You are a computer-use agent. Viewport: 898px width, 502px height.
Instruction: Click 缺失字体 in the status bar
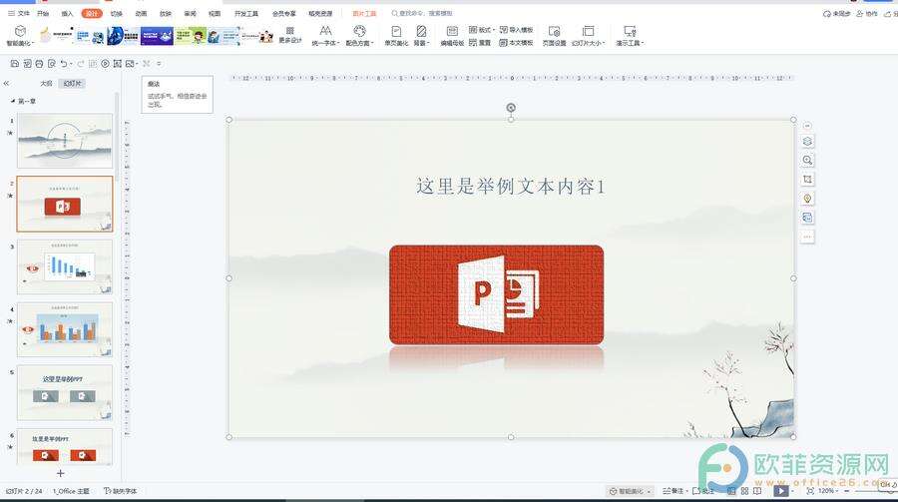[x=121, y=491]
